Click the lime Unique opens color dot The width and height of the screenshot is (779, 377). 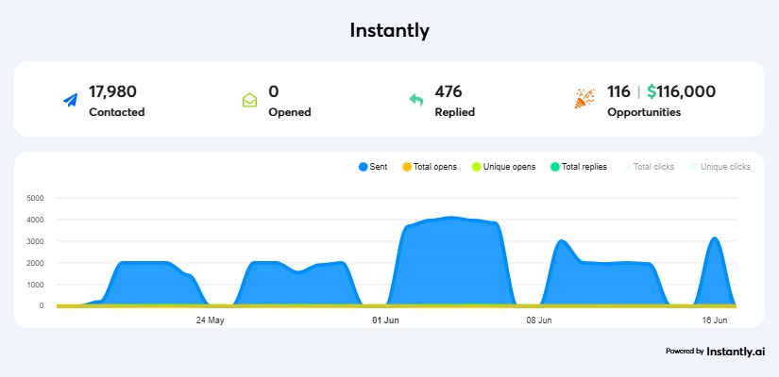[476, 167]
